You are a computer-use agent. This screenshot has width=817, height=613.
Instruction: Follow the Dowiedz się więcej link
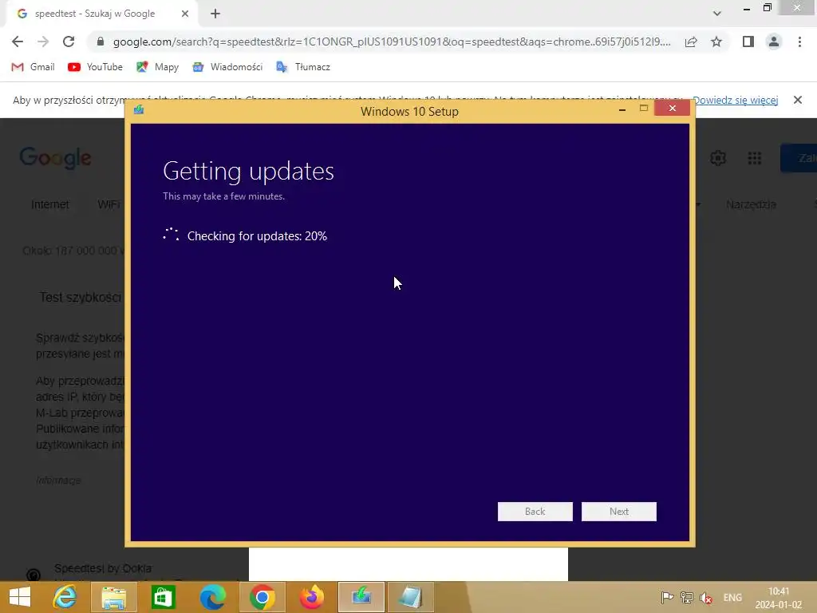point(735,100)
